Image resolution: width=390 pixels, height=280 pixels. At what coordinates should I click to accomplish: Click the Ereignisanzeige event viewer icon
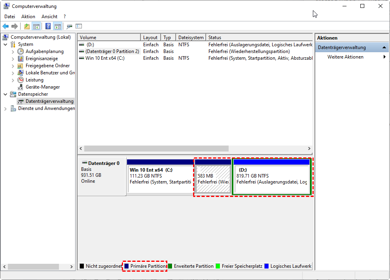(x=21, y=59)
